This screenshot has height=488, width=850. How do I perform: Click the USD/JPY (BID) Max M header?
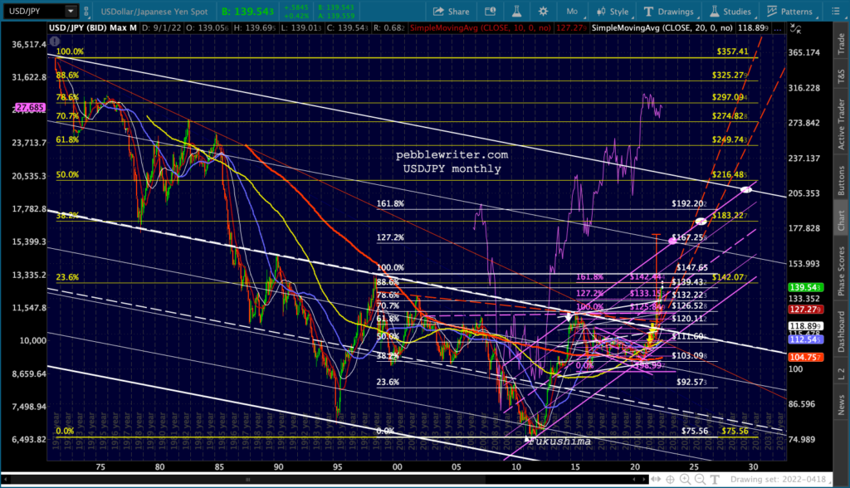[x=93, y=28]
